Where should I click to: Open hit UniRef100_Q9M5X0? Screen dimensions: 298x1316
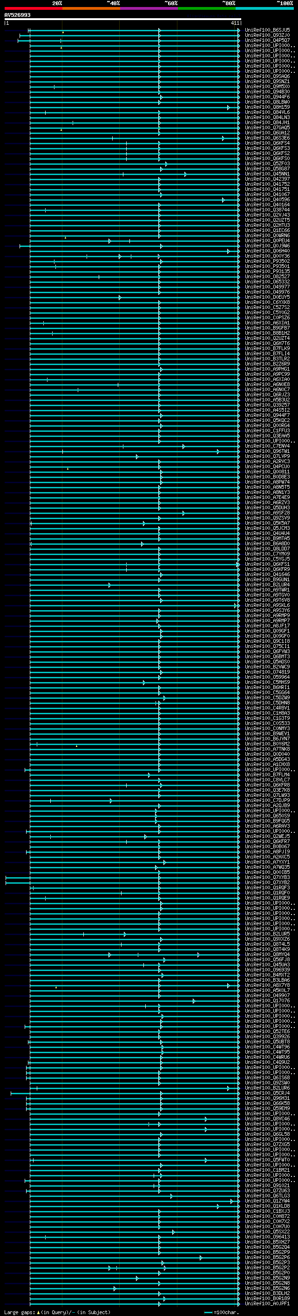click(x=267, y=86)
